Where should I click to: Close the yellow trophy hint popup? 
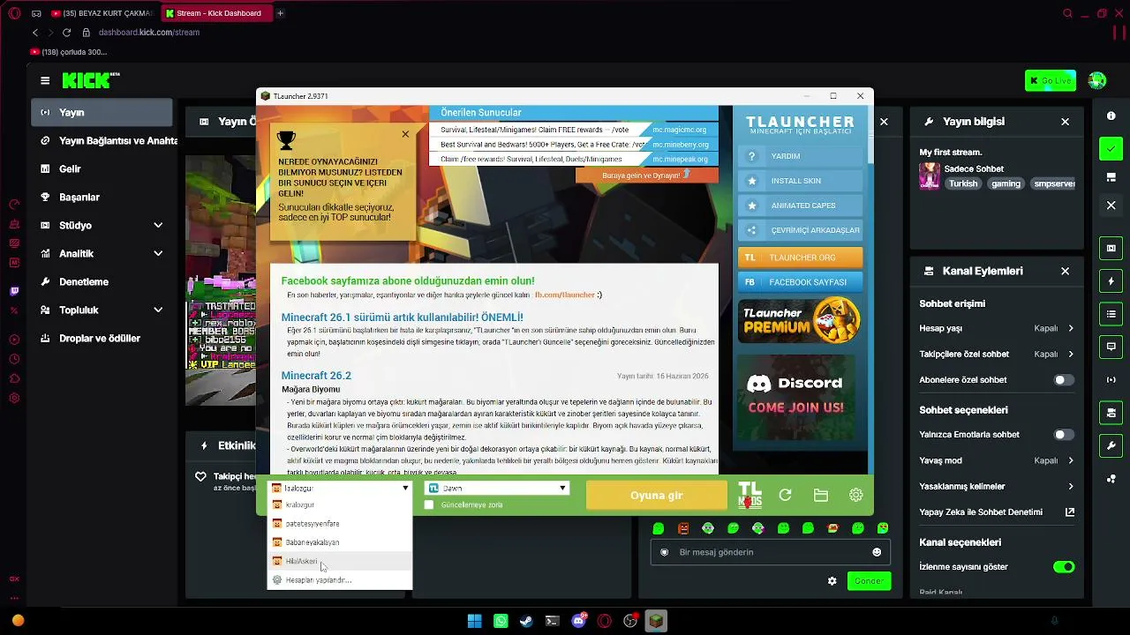(405, 134)
